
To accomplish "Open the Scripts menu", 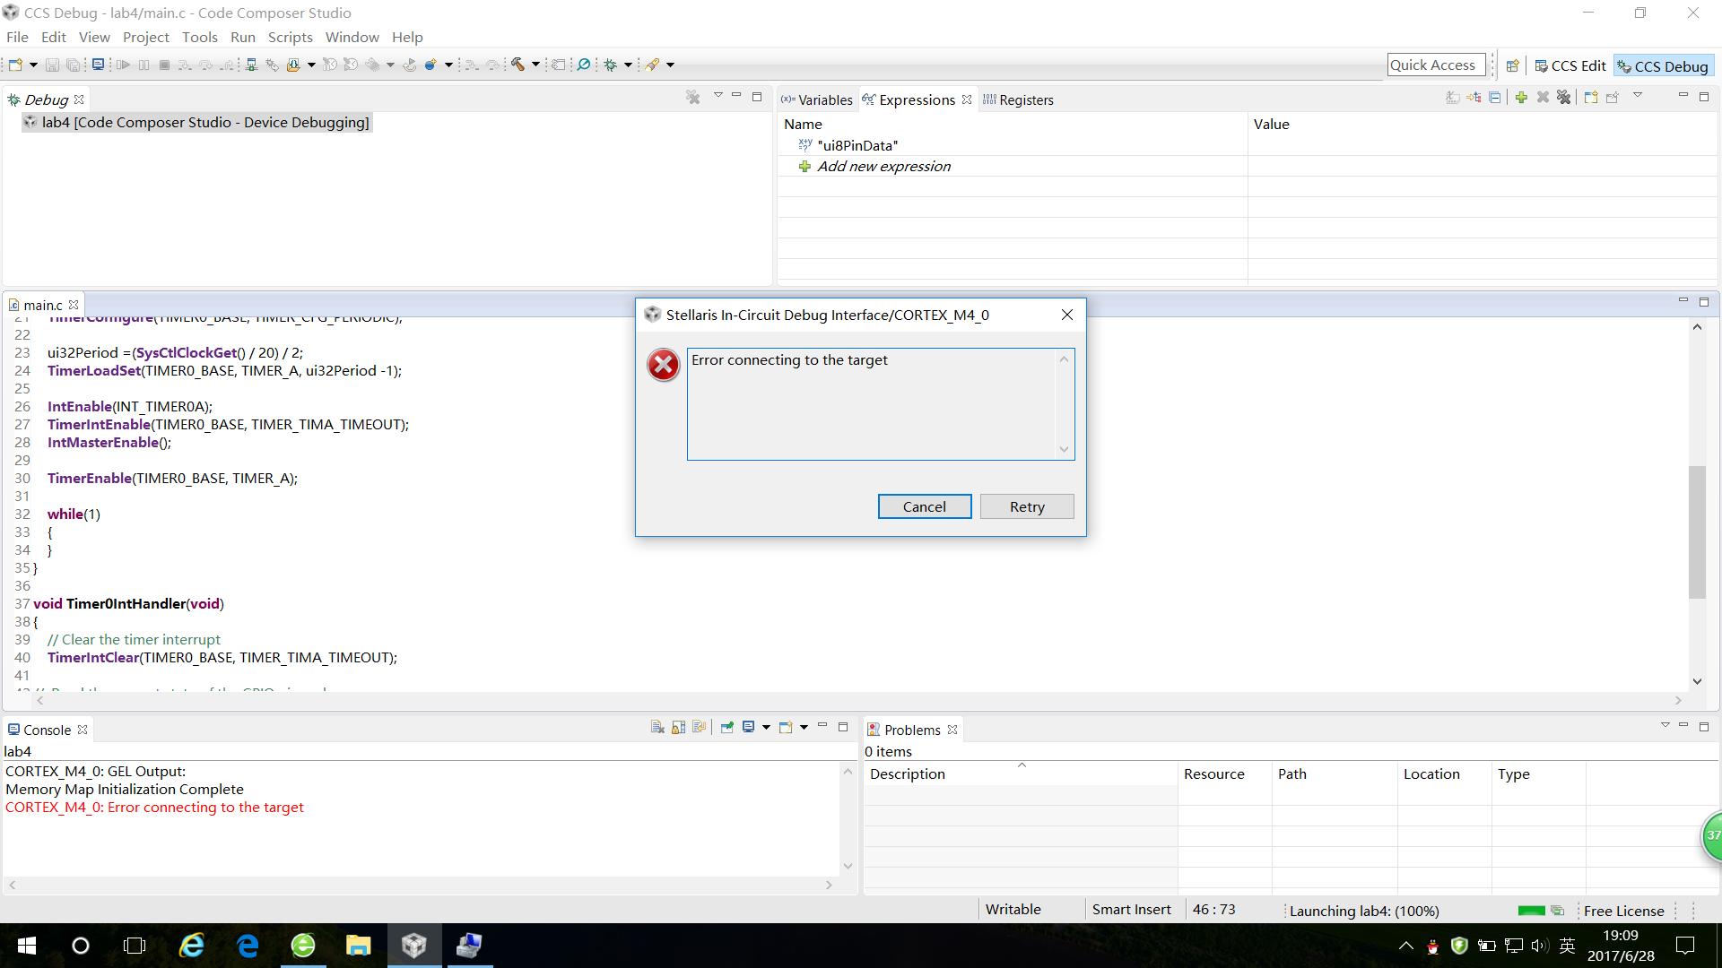I will 290,37.
